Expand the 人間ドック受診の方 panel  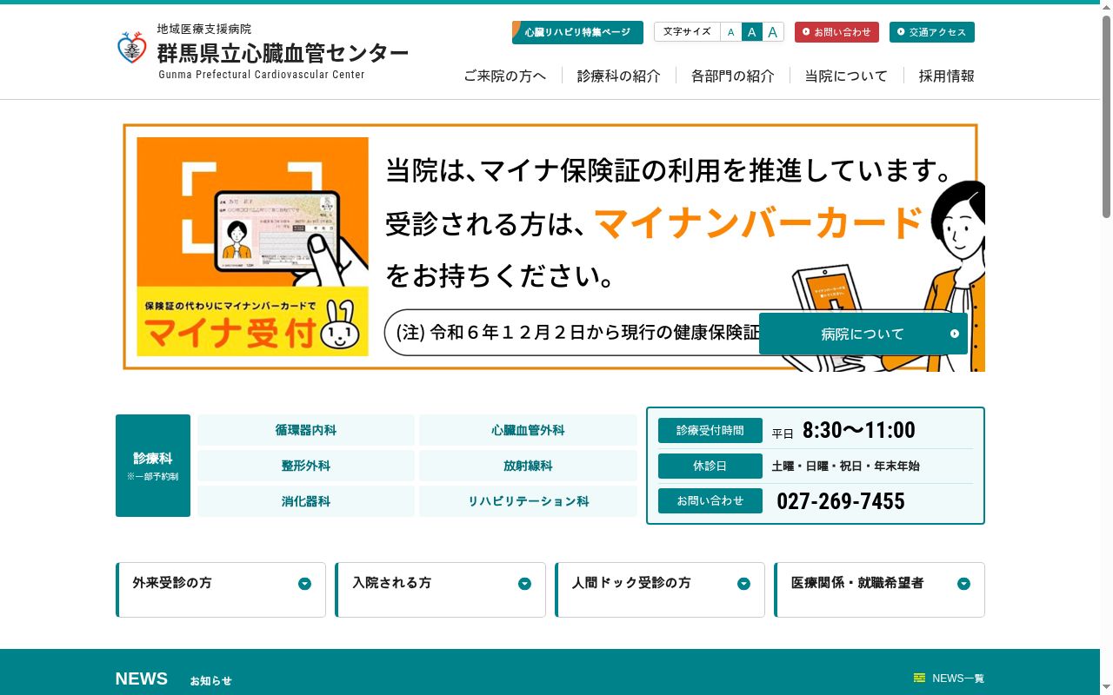click(660, 590)
